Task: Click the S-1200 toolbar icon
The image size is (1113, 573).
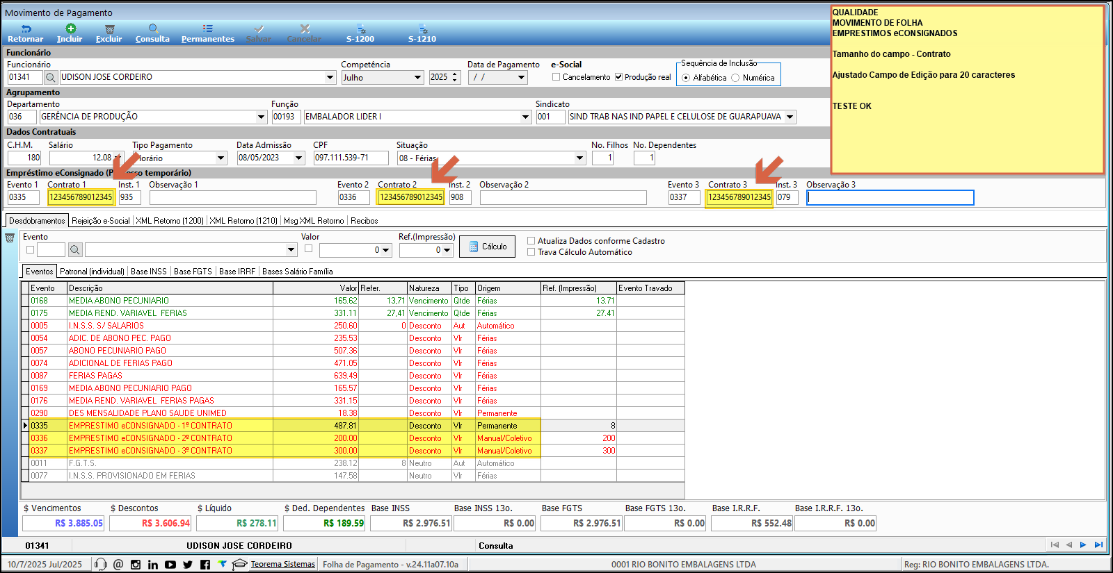Action: tap(361, 28)
